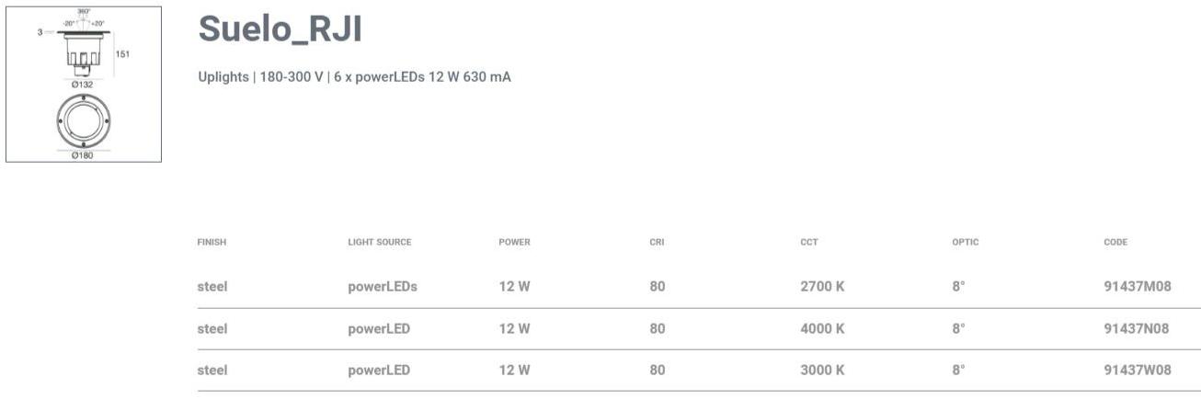Image resolution: width=1201 pixels, height=399 pixels.
Task: Click the powerLEDs light source cell
Action: (x=382, y=287)
